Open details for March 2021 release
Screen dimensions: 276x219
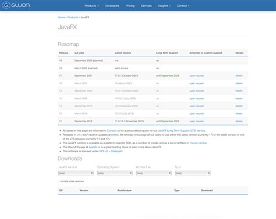[239, 83]
